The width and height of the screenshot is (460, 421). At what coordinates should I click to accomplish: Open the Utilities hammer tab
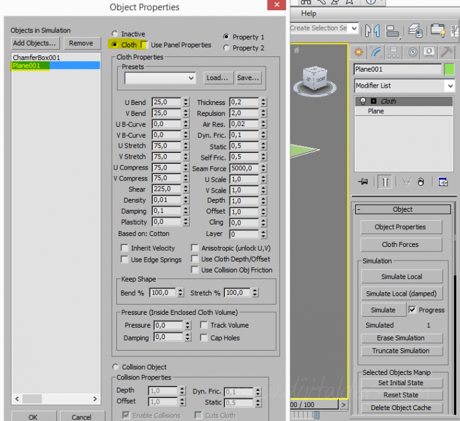447,52
